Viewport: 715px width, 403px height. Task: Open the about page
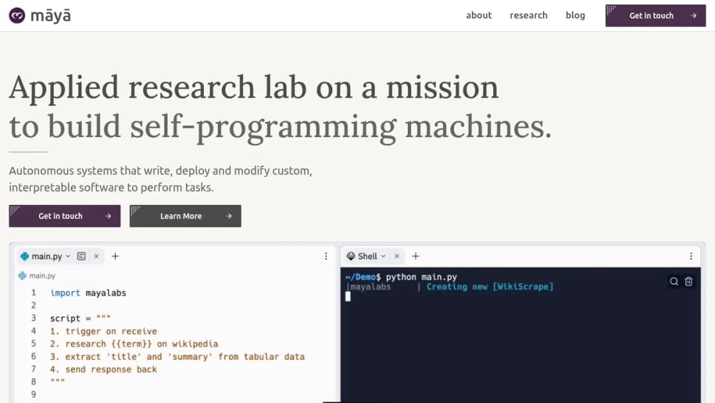(479, 15)
